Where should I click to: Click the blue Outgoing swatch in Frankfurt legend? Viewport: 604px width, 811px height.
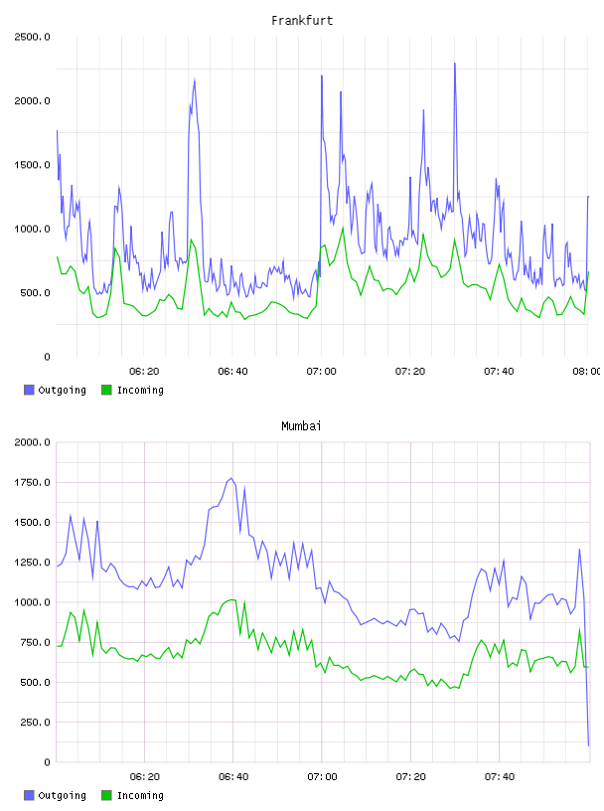[x=29, y=390]
